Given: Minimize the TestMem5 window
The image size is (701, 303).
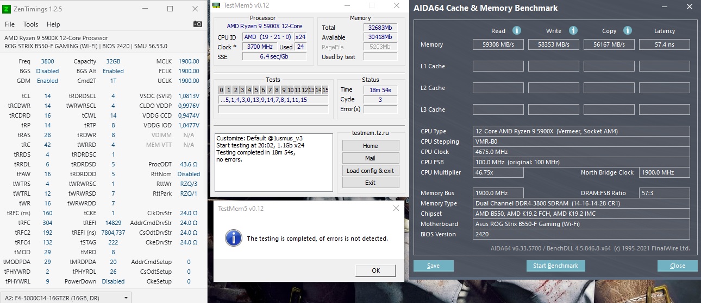Looking at the screenshot, I should pyautogui.click(x=348, y=5).
